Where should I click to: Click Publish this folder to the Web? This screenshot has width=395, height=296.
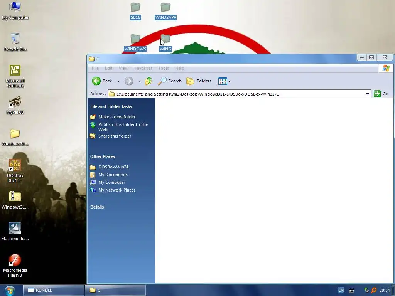pos(123,127)
